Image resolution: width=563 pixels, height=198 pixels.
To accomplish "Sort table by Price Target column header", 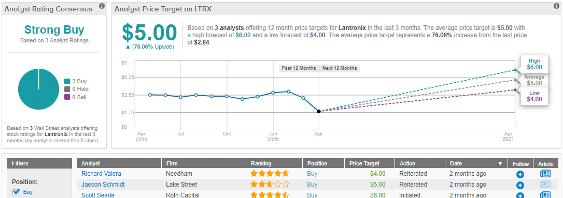I will [370, 164].
